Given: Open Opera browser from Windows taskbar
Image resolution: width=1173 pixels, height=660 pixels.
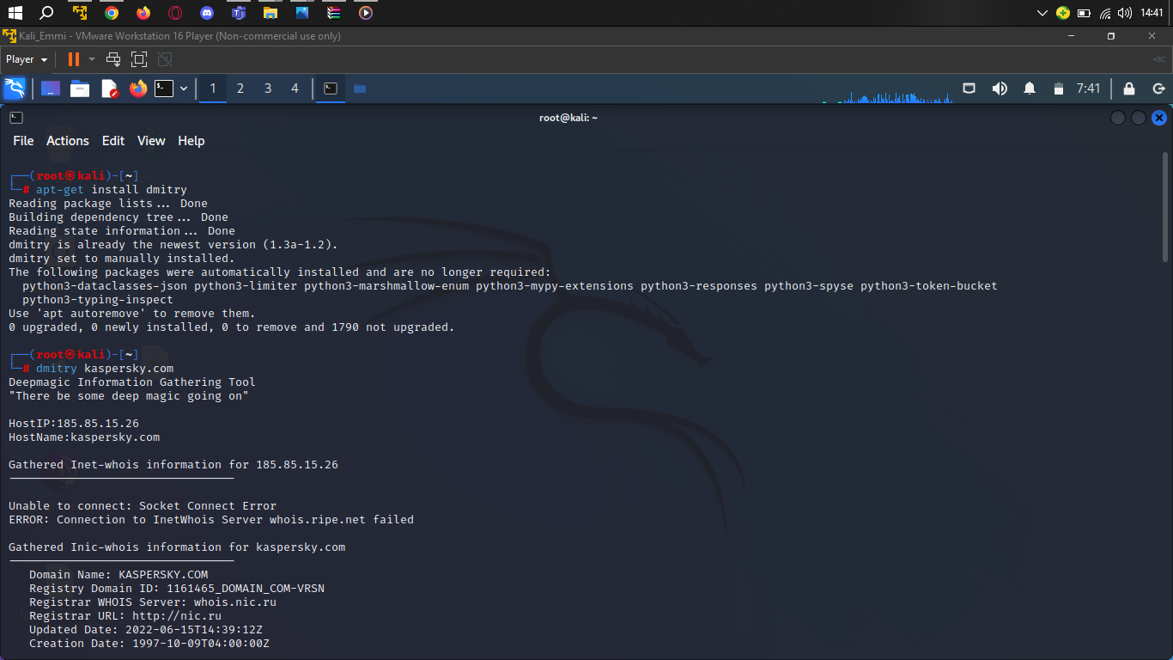Looking at the screenshot, I should tap(175, 13).
